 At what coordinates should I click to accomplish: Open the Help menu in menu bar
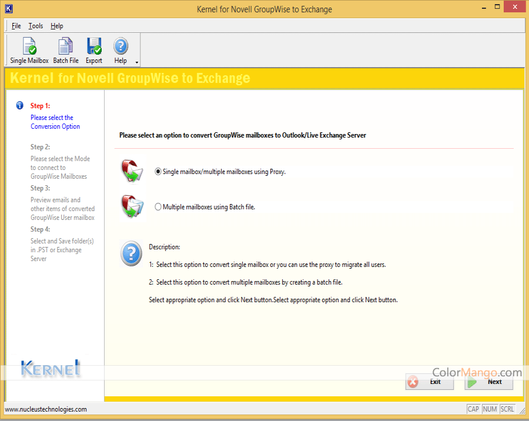point(56,26)
